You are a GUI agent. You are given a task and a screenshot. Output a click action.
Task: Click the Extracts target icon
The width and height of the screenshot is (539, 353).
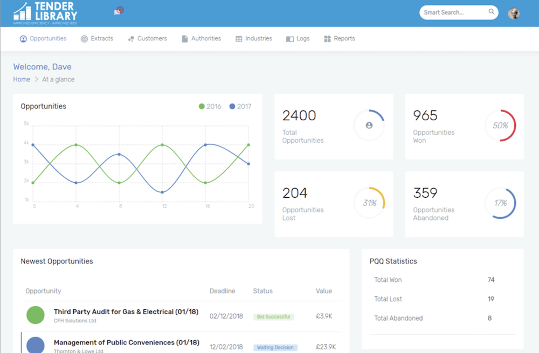84,39
